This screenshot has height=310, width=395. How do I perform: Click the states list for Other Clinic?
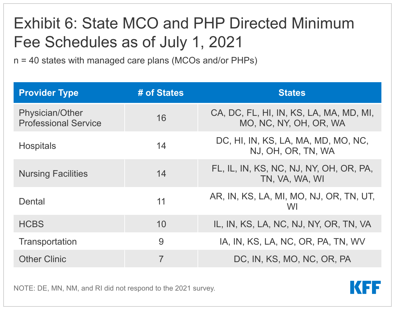(292, 259)
